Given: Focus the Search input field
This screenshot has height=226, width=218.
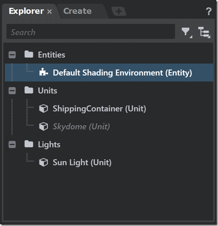Looking at the screenshot, I should 90,32.
